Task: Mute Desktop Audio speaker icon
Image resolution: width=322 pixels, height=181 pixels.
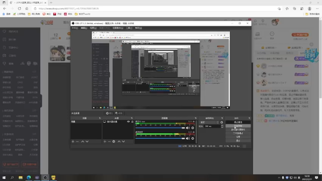Action: click(188, 138)
